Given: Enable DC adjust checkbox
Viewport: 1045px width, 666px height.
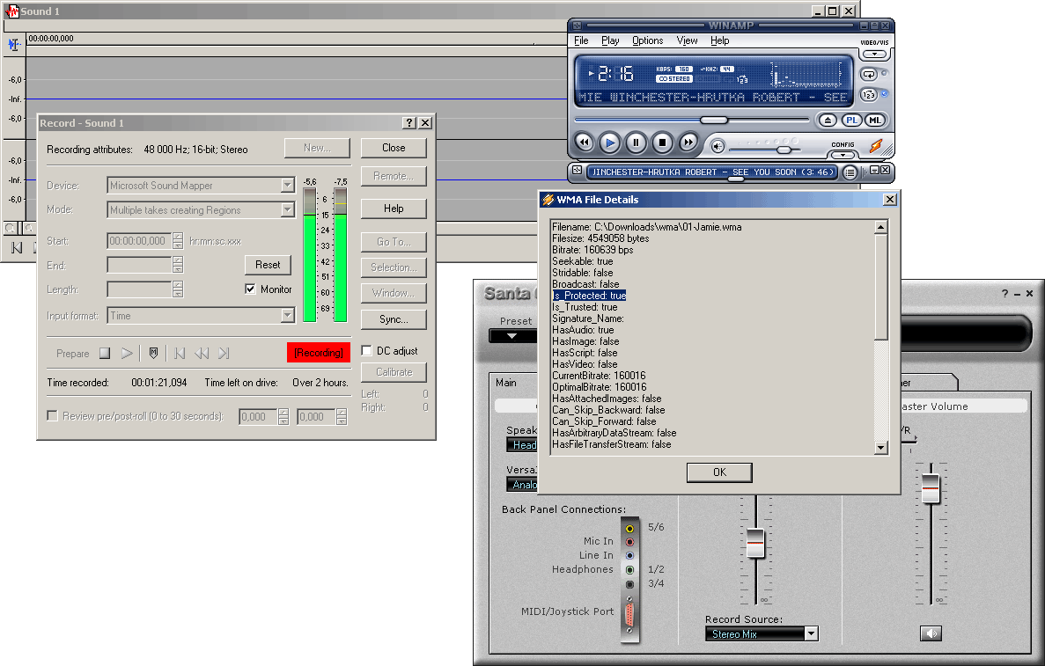Looking at the screenshot, I should (x=366, y=351).
